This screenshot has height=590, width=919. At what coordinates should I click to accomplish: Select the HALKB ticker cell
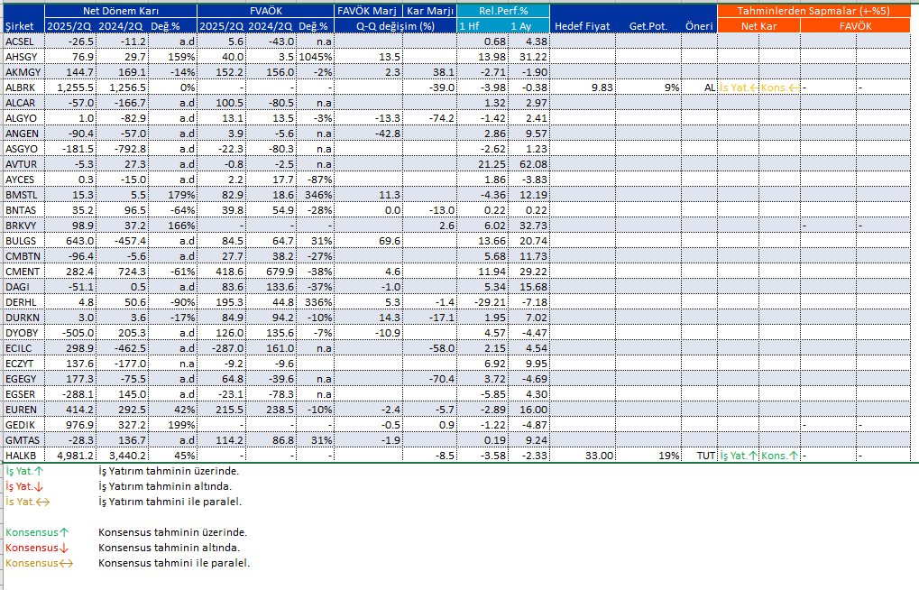click(19, 456)
